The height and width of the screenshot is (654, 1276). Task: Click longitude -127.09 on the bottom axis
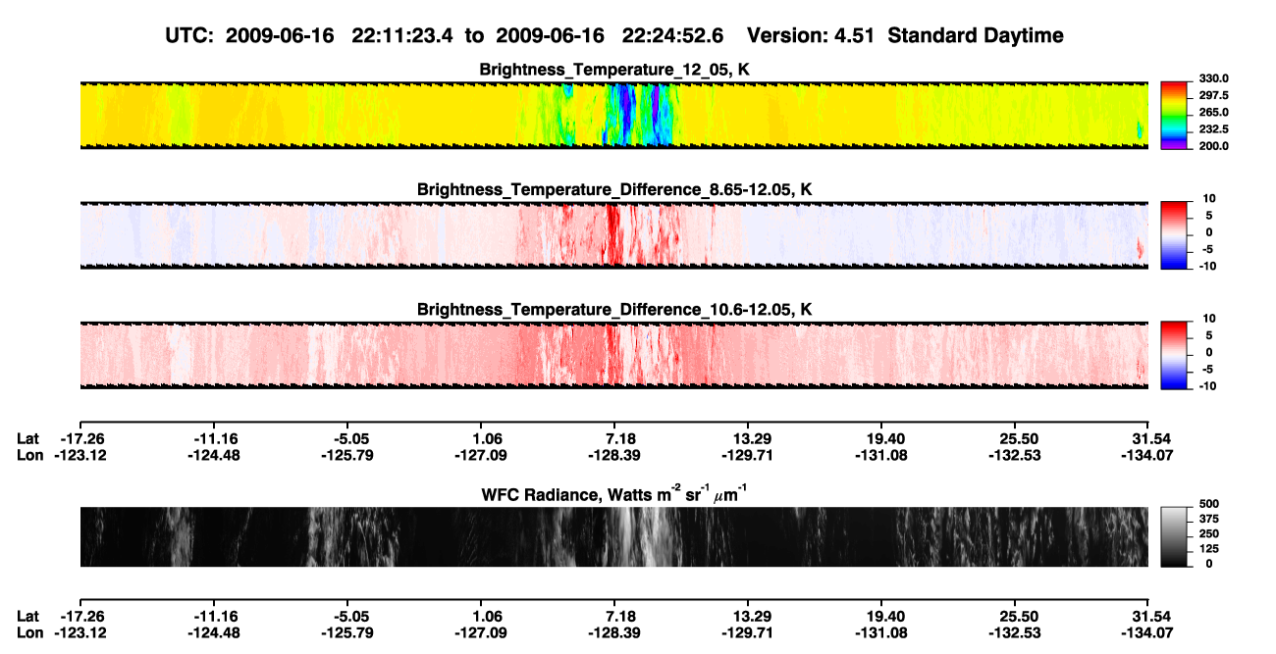[x=481, y=632]
